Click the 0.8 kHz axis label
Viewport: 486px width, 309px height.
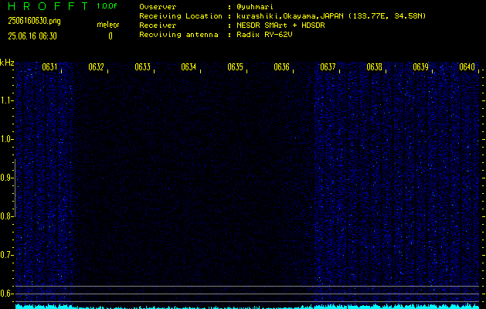pyautogui.click(x=6, y=216)
